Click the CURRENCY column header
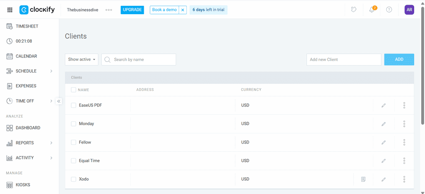The image size is (425, 194). point(251,90)
